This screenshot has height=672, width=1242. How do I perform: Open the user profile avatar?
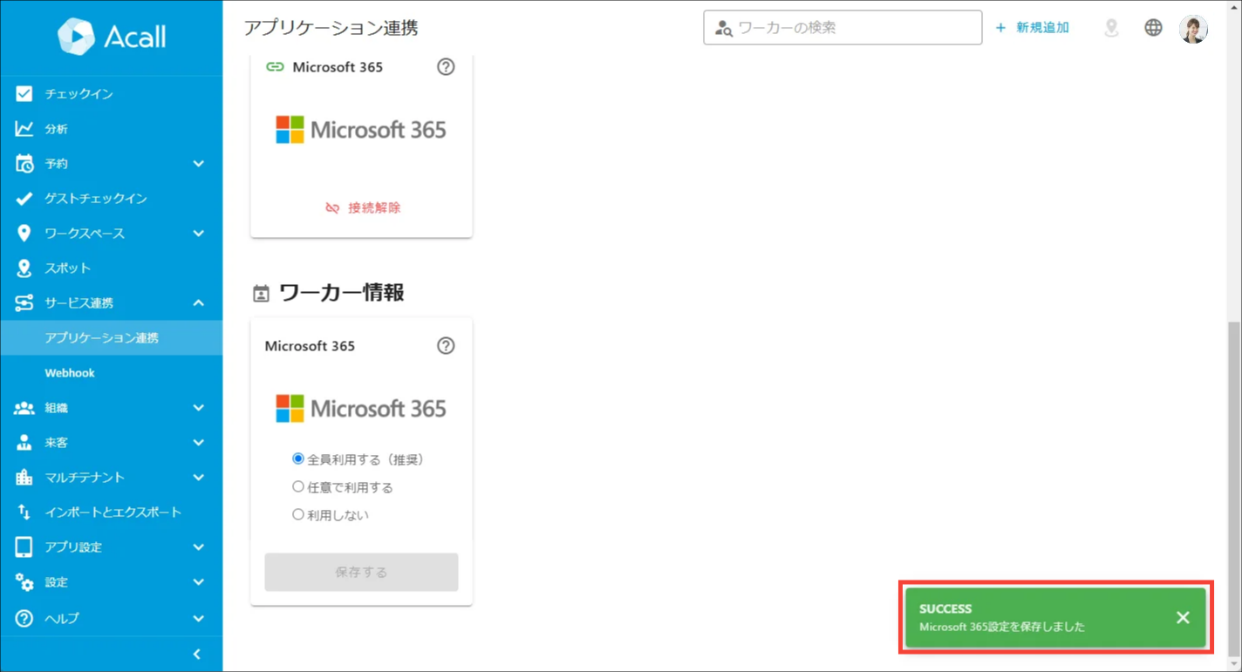[1193, 29]
